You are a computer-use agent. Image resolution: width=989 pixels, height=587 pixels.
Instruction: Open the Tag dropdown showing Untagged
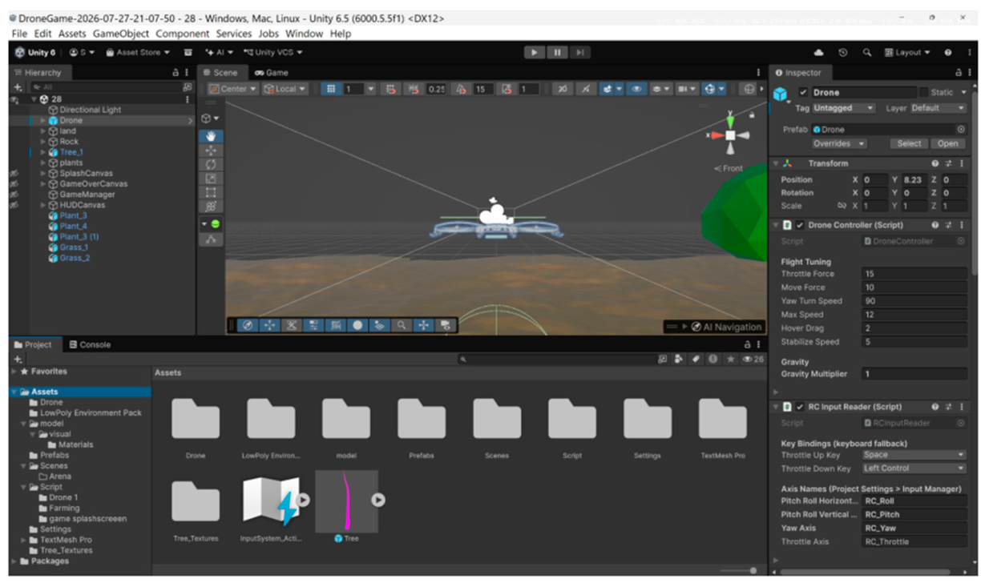(844, 108)
